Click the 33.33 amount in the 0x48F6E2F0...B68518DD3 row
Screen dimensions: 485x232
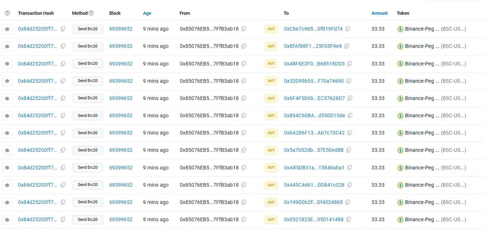point(378,64)
